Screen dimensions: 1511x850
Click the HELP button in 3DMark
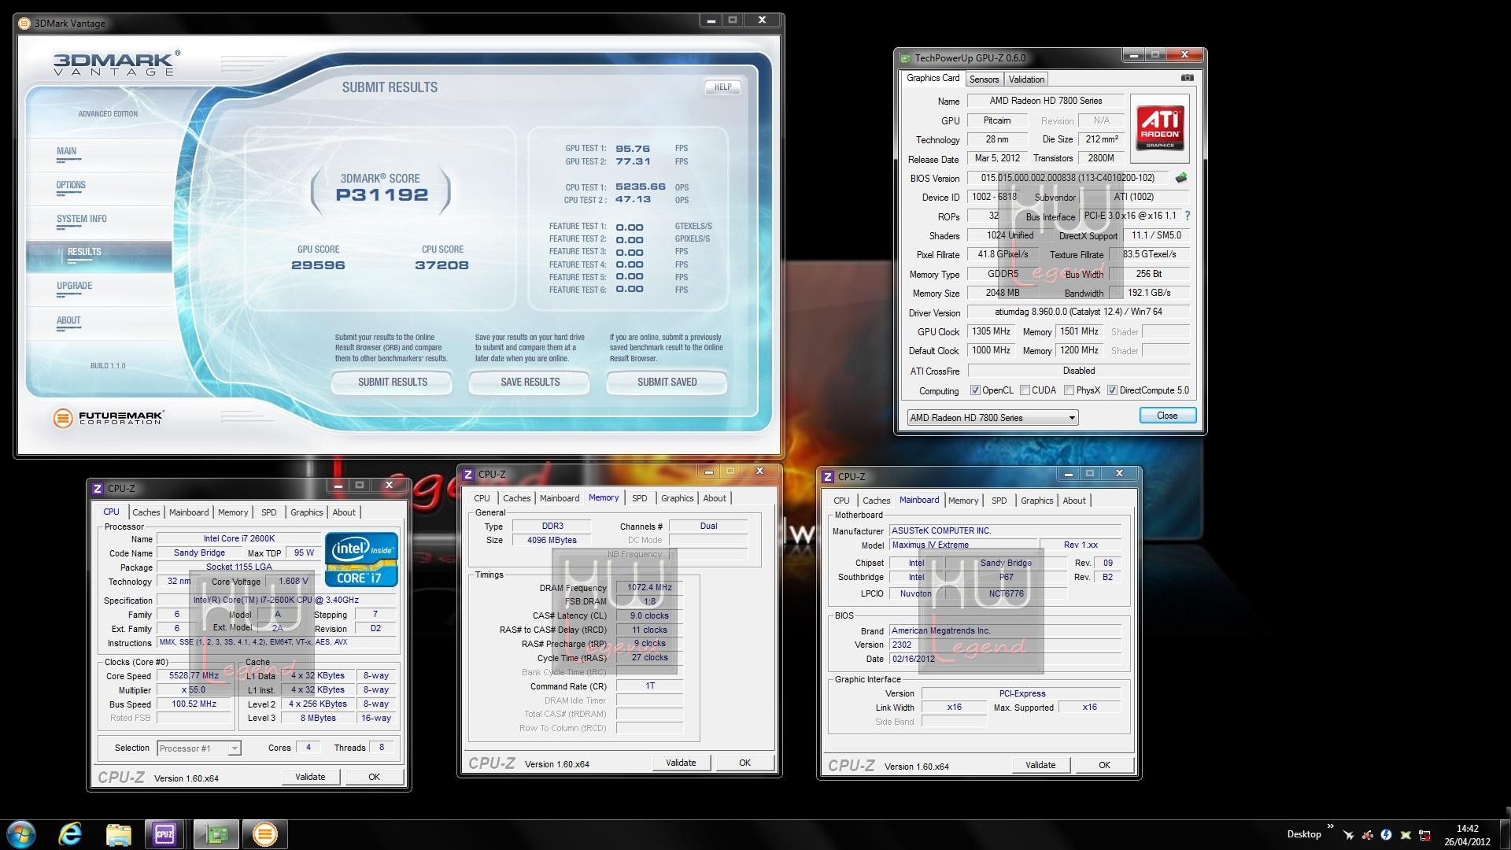(722, 87)
